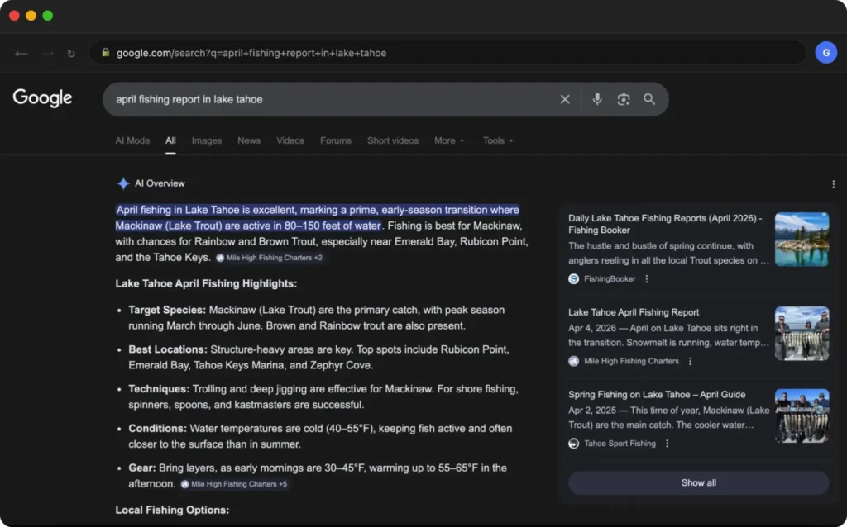Open Google Lens image search icon
Screen dimensions: 847x527
tap(624, 99)
